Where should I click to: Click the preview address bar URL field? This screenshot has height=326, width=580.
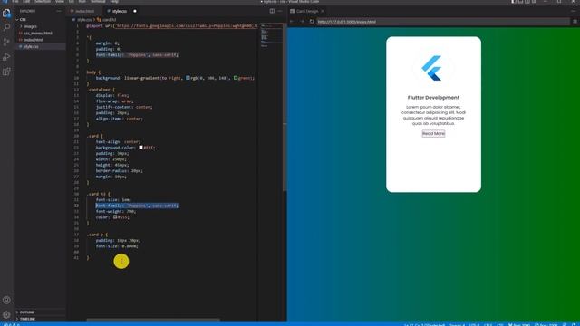(443, 22)
